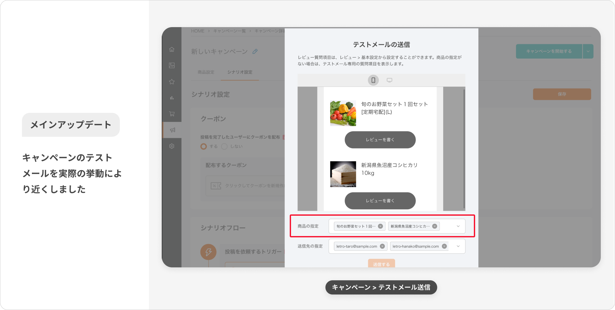Open the arrow beside キャンペーンを開始する

(588, 51)
